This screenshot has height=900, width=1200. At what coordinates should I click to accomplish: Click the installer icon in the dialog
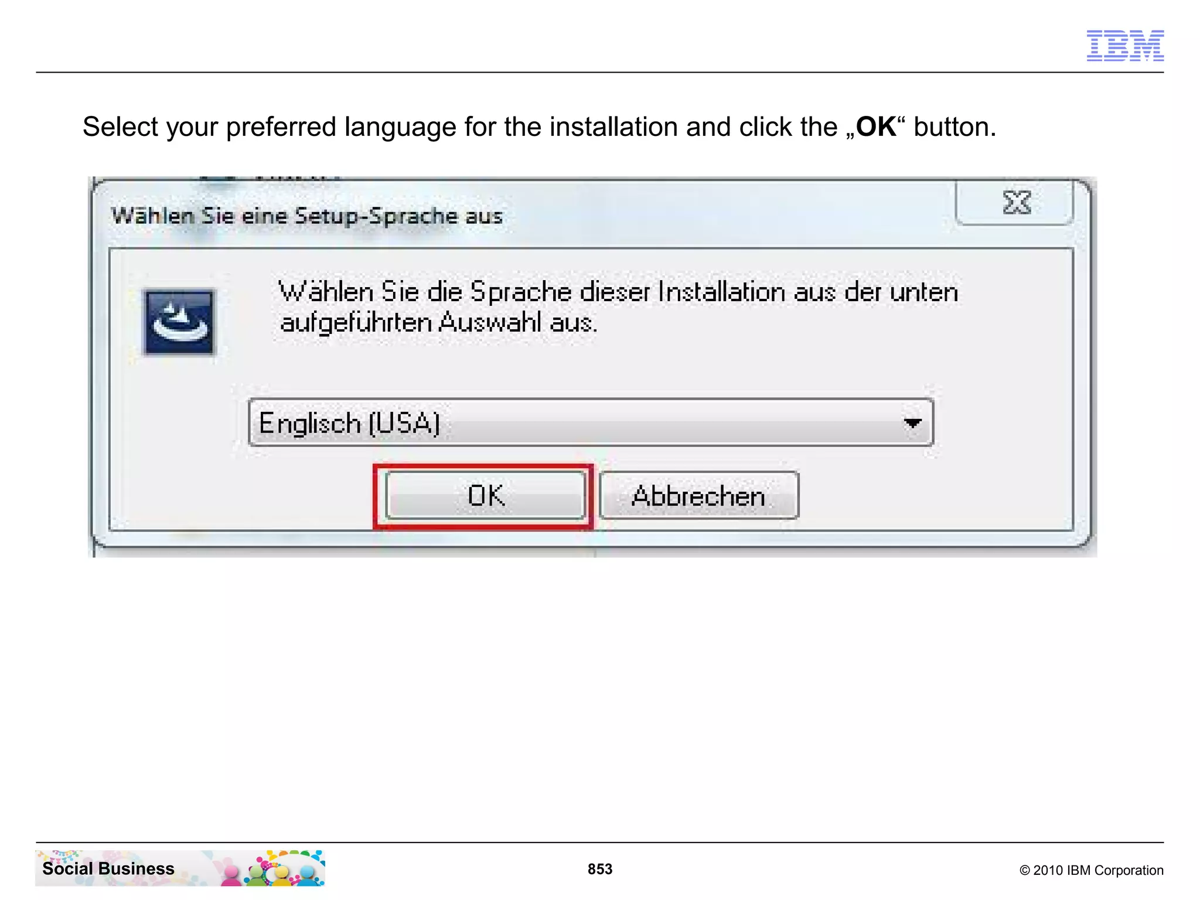click(x=179, y=322)
